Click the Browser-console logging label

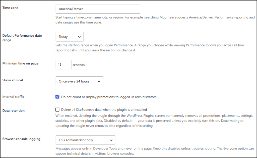point(21,139)
